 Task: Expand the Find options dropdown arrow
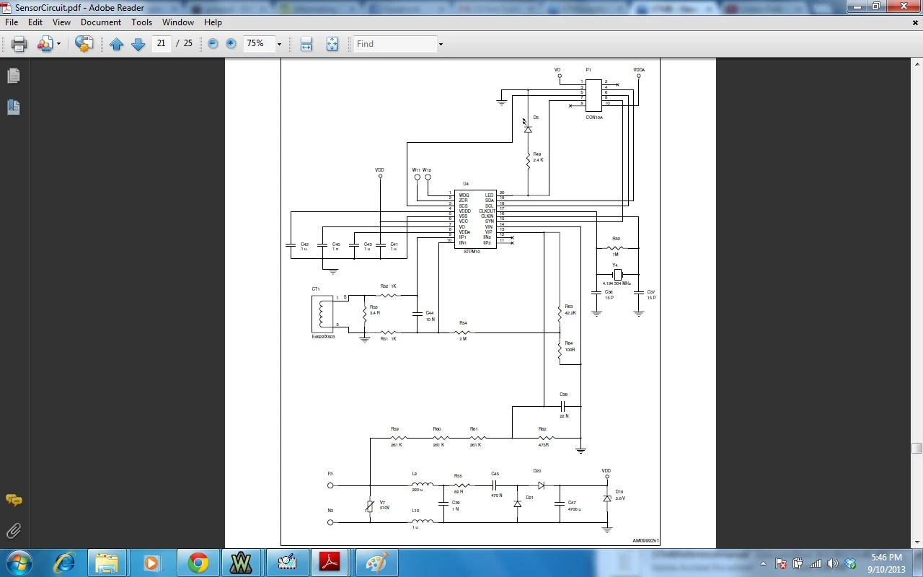tap(441, 44)
